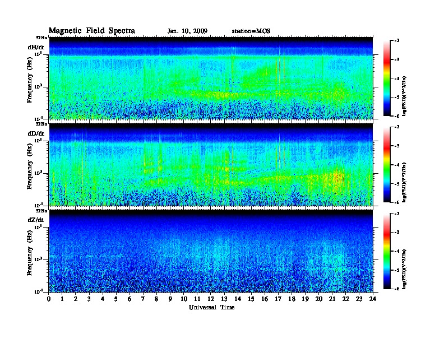Screen dimensions: 444x343
Task: Click the -4 tick on the dH/dt color bar
Action: pyautogui.click(x=397, y=78)
